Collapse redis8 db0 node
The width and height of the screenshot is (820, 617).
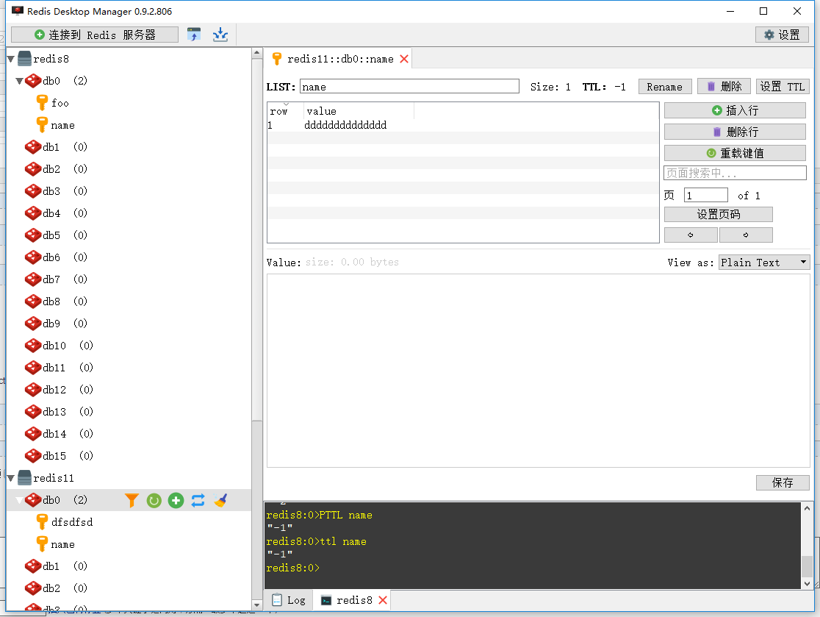(19, 81)
